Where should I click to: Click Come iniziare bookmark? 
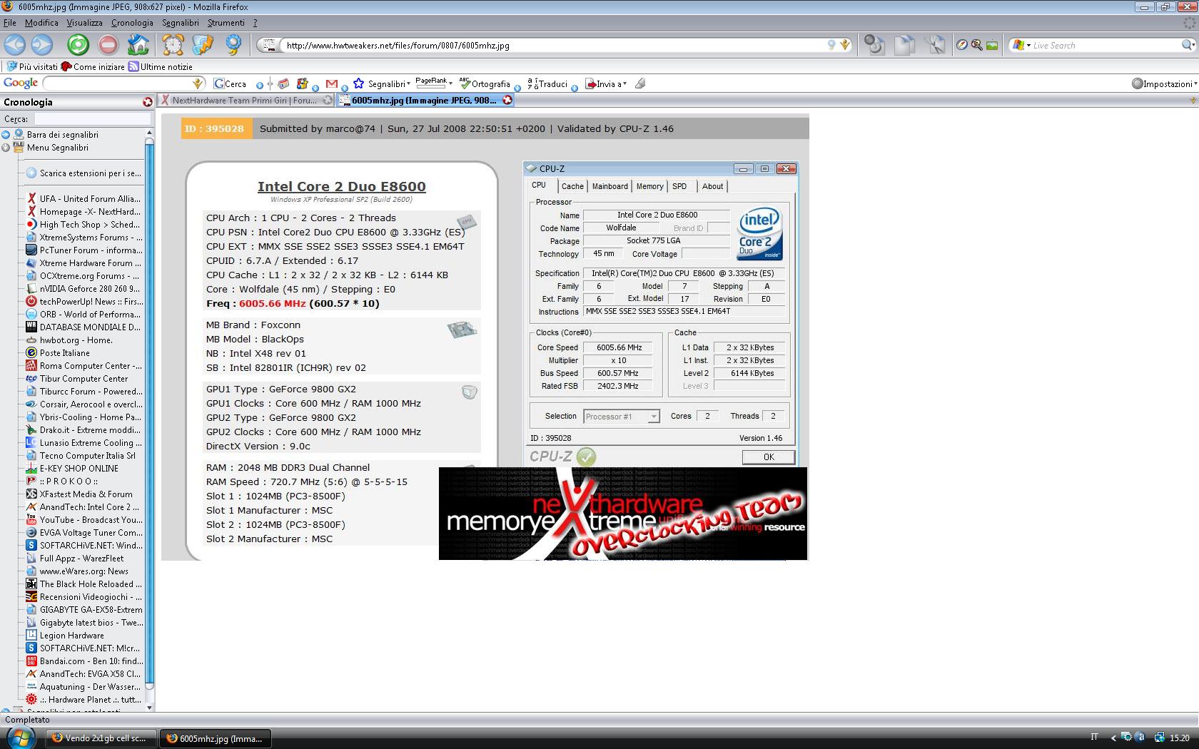point(93,66)
